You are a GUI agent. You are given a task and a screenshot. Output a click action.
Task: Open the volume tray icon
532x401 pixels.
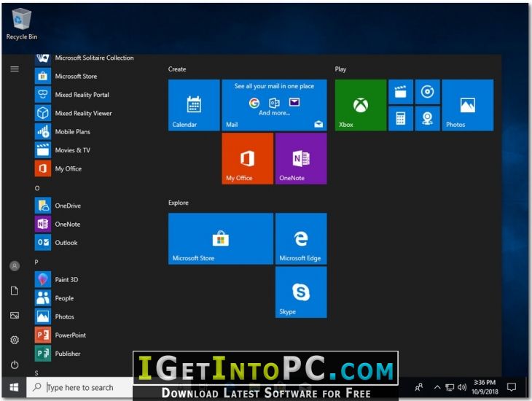pos(462,387)
